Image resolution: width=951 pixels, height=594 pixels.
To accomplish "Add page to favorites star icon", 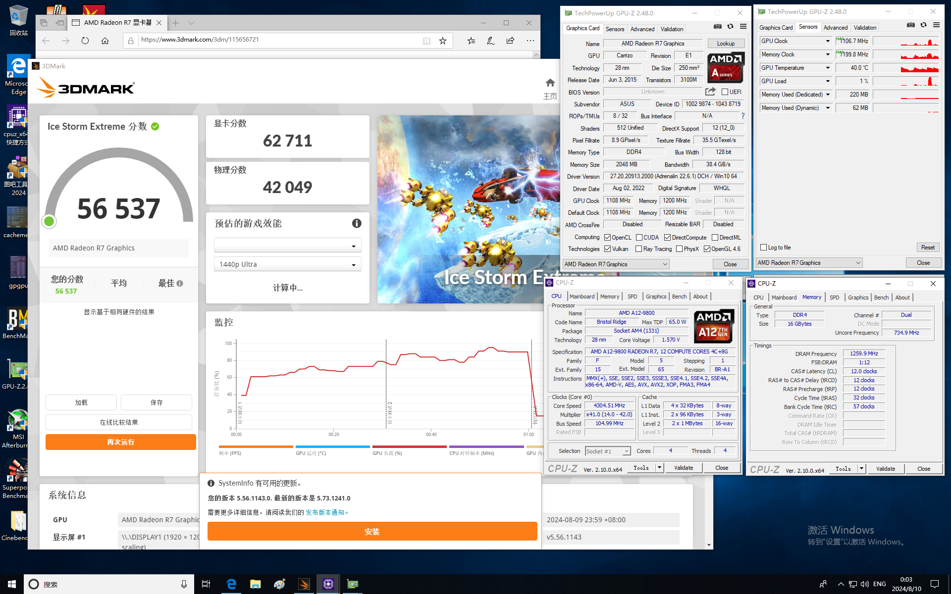I will click(x=443, y=41).
